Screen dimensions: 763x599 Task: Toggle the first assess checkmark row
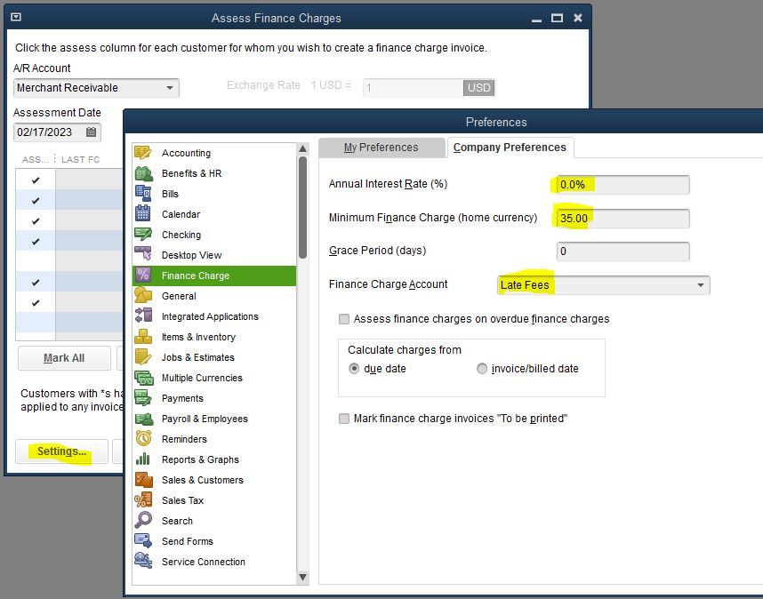[x=36, y=180]
